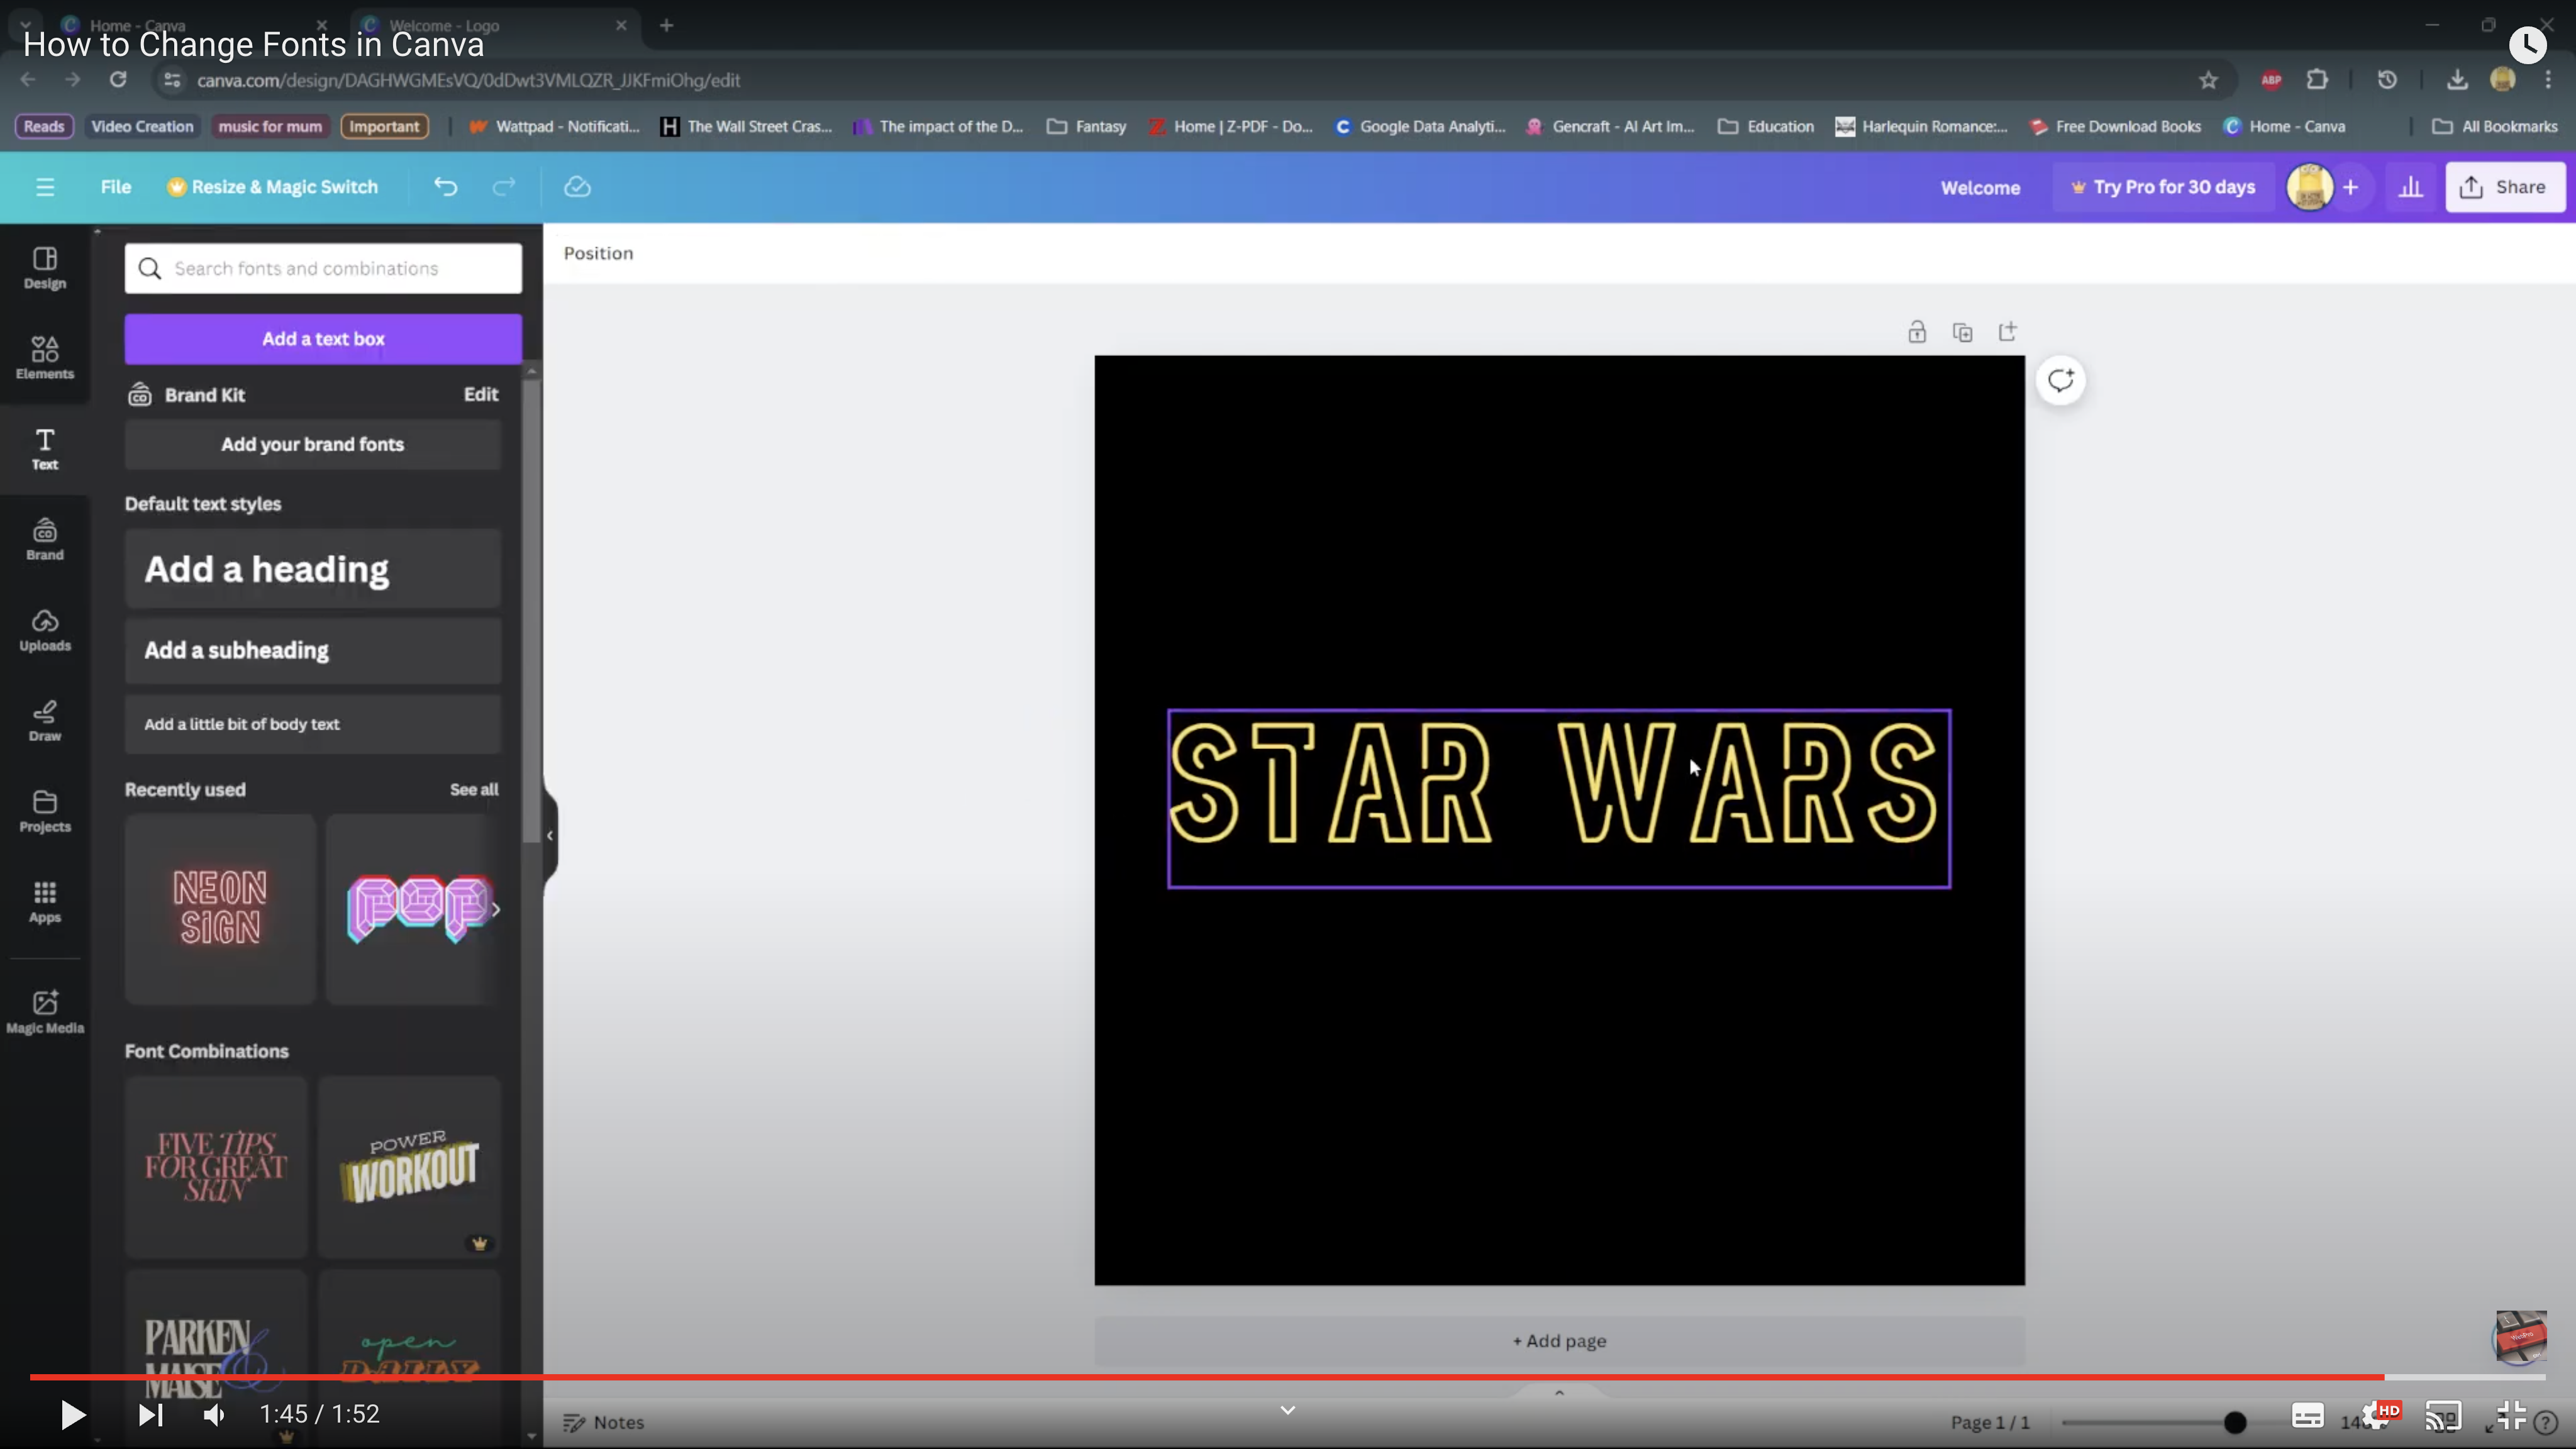Image resolution: width=2576 pixels, height=1449 pixels.
Task: Open the File menu
Action: tap(115, 187)
